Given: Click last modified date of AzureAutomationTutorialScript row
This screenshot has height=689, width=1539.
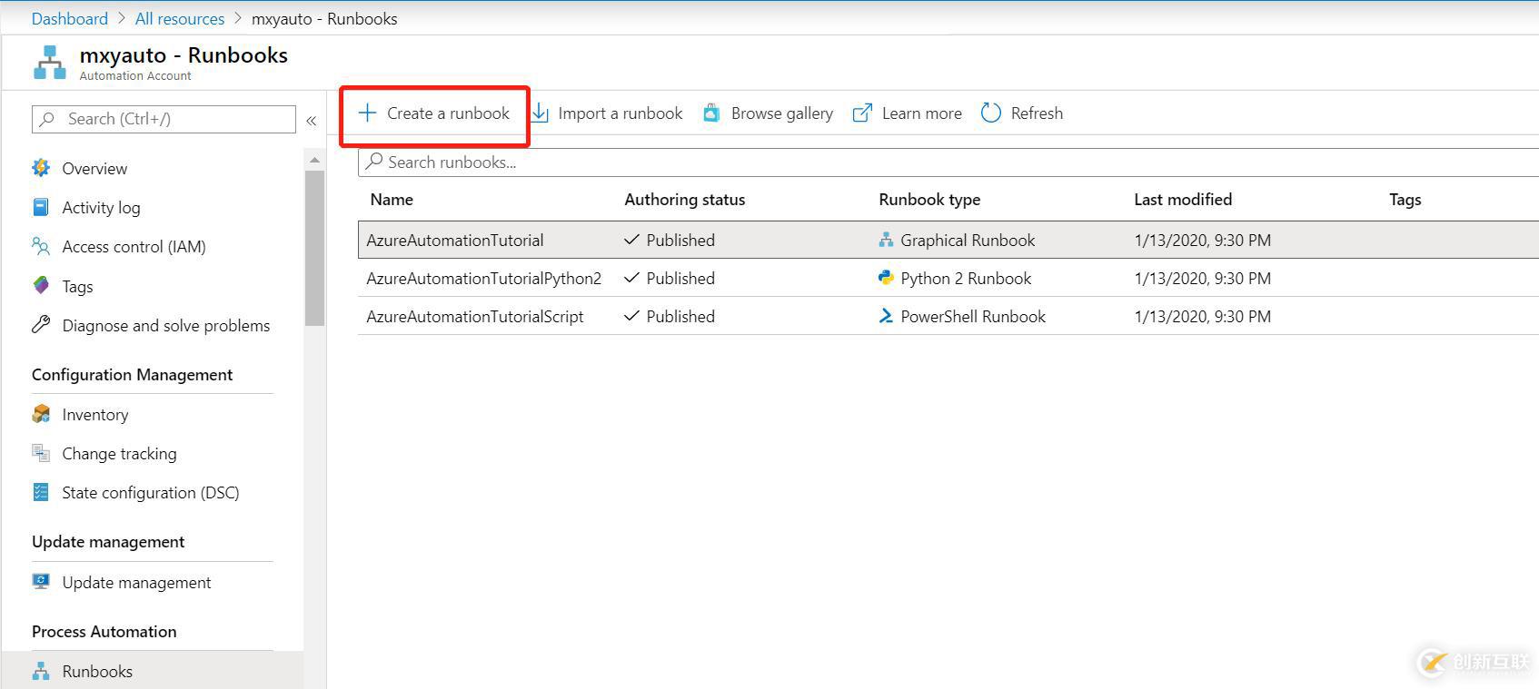Looking at the screenshot, I should click(1203, 316).
